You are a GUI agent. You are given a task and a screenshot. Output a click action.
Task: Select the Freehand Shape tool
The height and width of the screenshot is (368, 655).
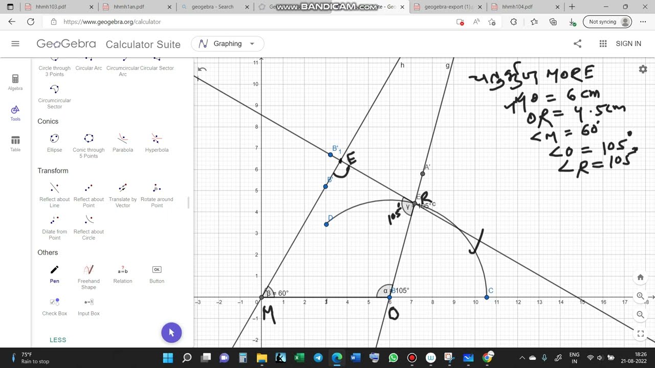click(x=89, y=277)
